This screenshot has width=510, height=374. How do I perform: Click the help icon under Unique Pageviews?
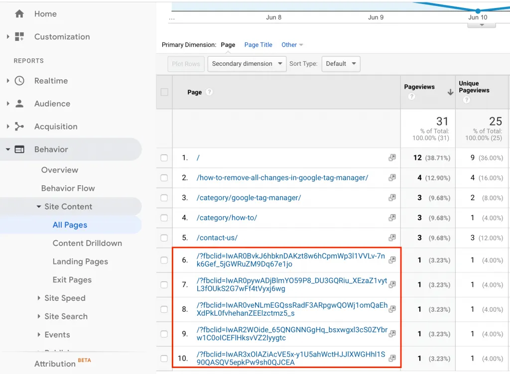tap(466, 100)
